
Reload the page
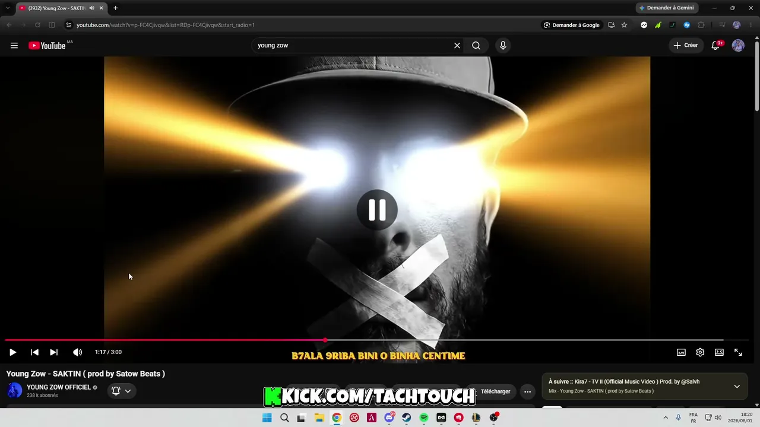coord(37,25)
